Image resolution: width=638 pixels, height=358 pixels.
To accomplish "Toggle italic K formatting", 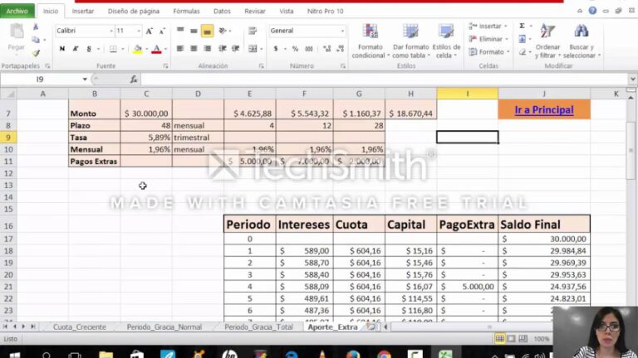I will pyautogui.click(x=76, y=49).
